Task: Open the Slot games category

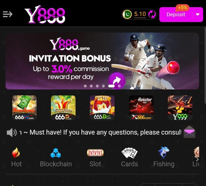Action: tap(95, 157)
